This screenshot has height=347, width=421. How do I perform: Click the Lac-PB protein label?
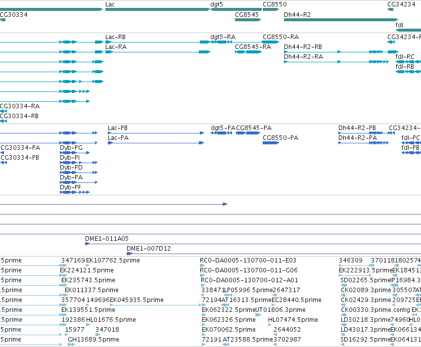tap(118, 128)
